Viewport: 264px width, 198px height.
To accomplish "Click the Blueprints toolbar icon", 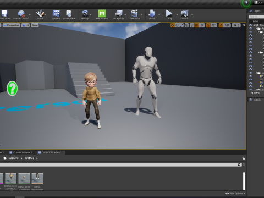I will click(119, 14).
